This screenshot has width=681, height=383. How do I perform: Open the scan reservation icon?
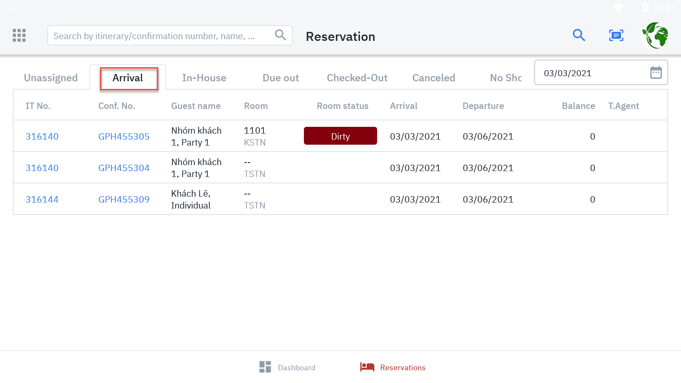(x=616, y=35)
